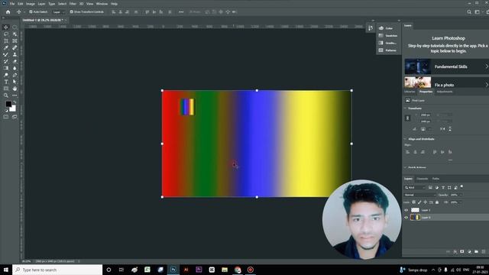Select the Gradient tool
Screen dimensions: 489x275
click(x=6, y=68)
